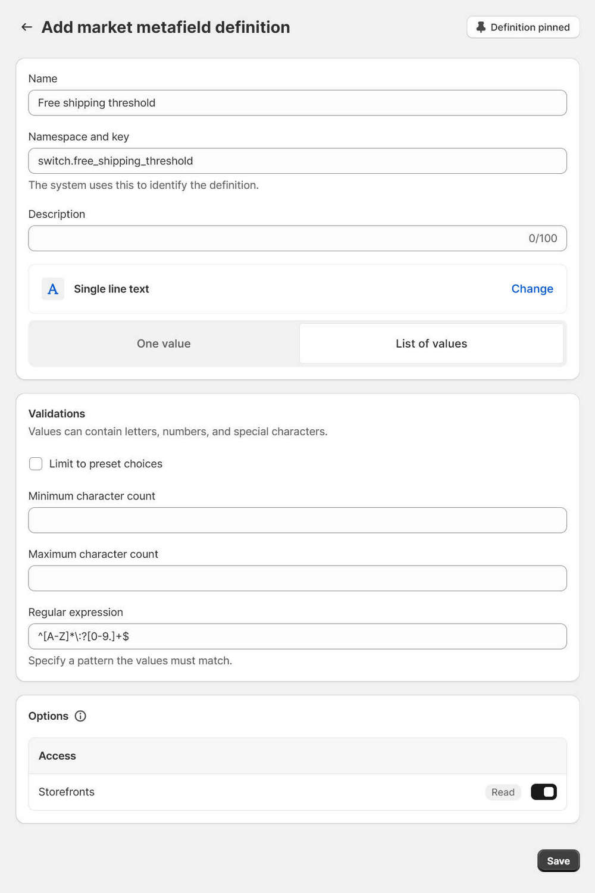
Task: Click the Single line text label
Action: (111, 289)
